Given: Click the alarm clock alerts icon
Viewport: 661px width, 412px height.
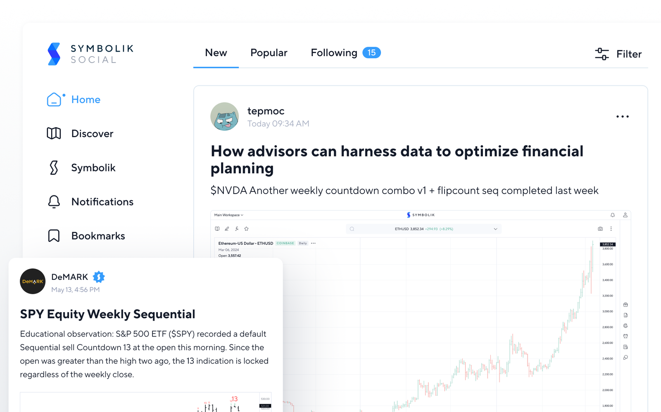Looking at the screenshot, I should point(625,336).
